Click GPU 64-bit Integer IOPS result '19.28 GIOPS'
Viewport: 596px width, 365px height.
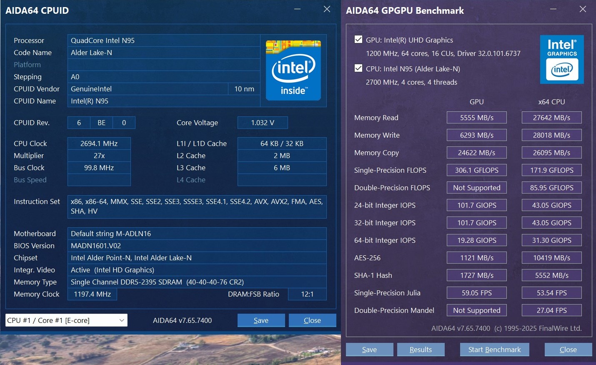(x=477, y=240)
